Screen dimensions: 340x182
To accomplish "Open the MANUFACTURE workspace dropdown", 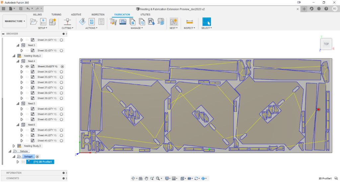I will point(15,21).
